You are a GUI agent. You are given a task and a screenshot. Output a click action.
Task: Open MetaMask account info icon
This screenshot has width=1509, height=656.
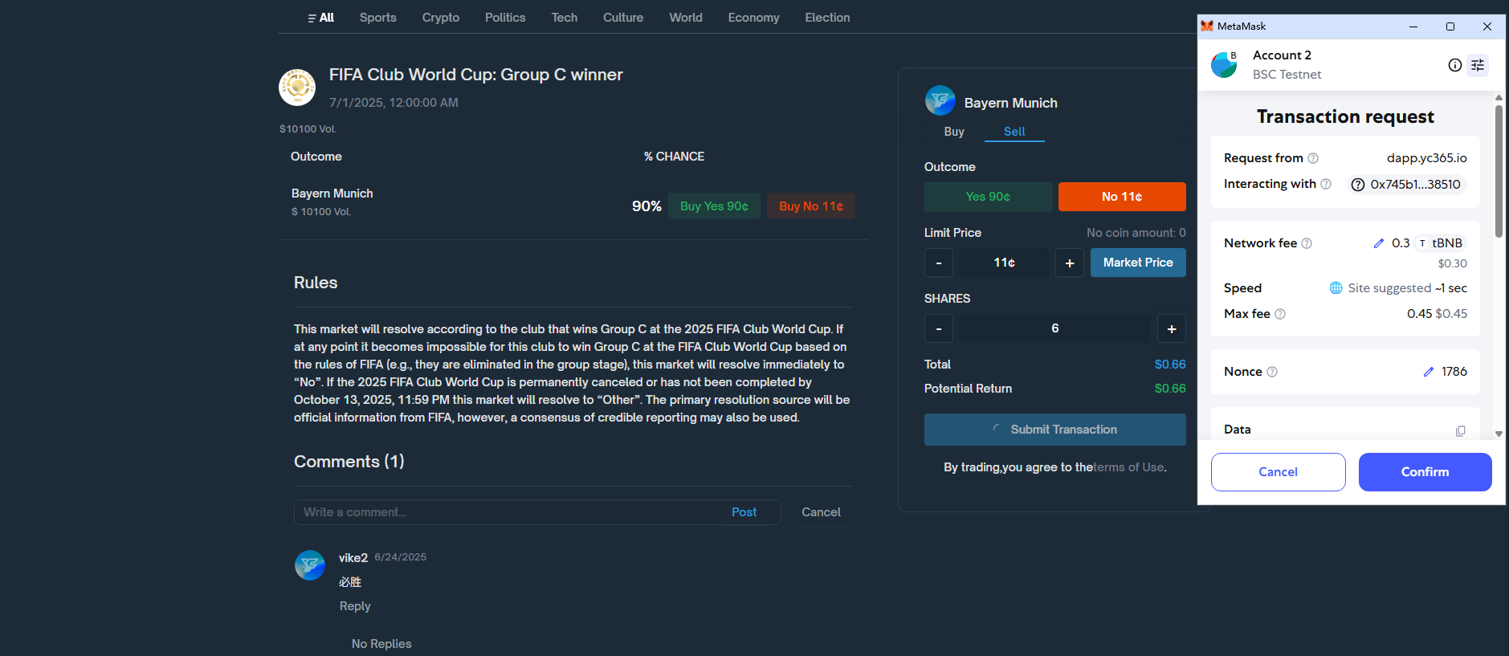[1455, 65]
